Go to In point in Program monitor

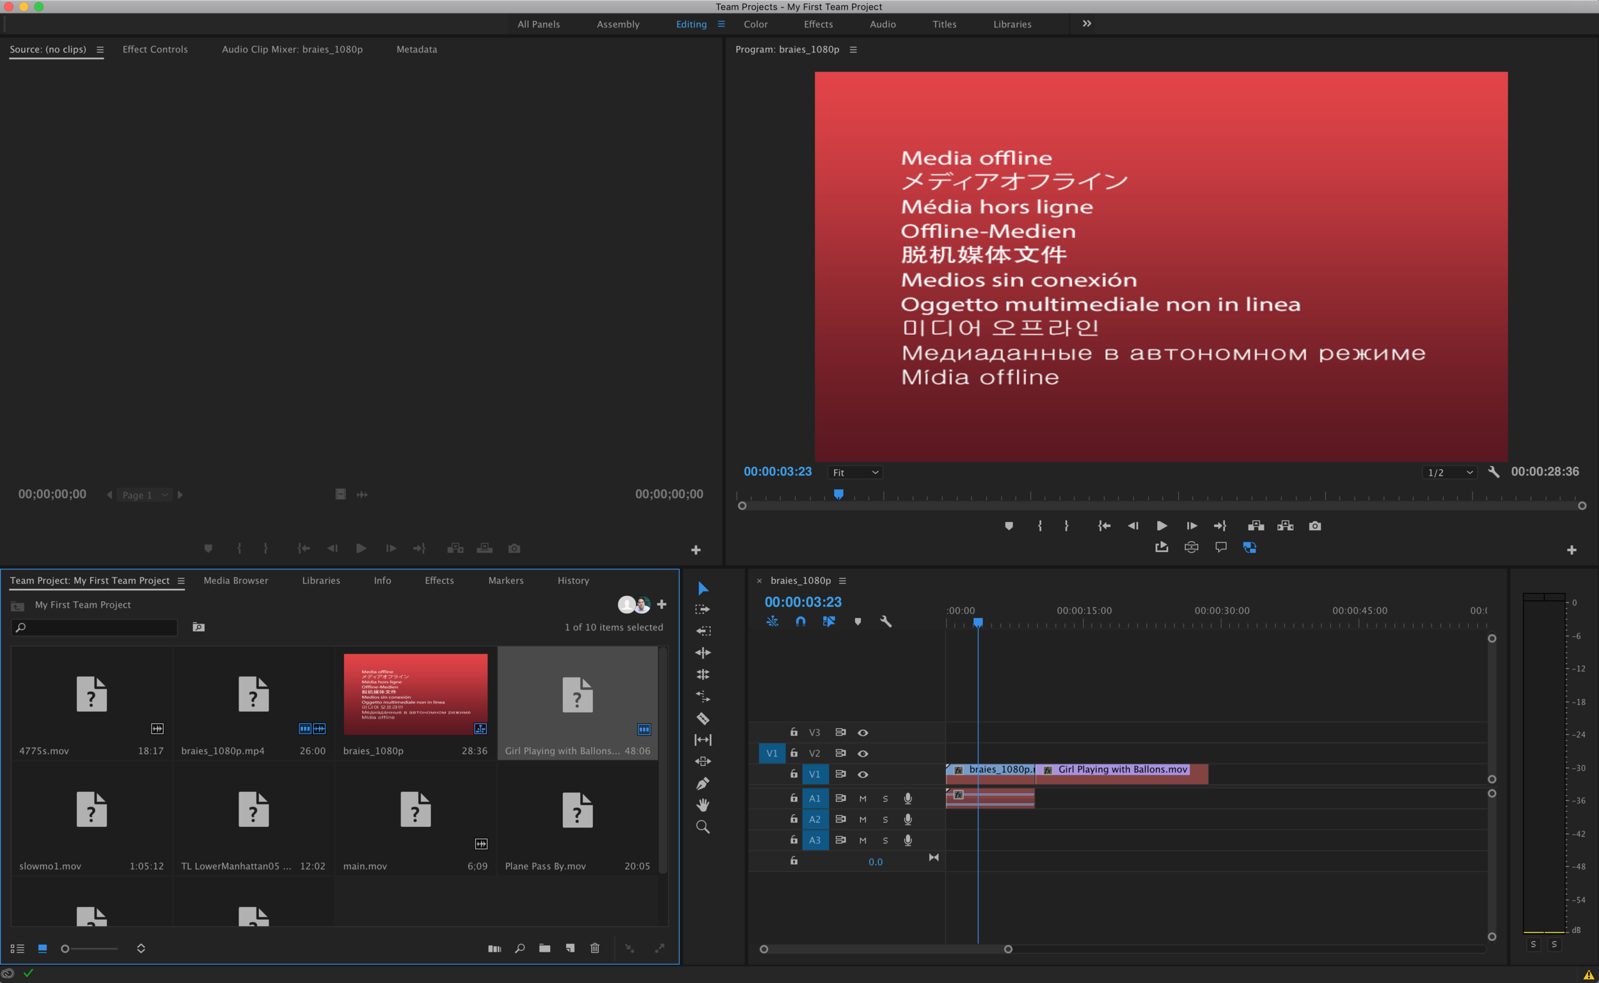[1104, 526]
